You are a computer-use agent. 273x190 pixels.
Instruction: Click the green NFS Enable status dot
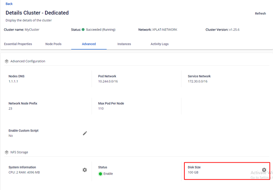(100, 174)
